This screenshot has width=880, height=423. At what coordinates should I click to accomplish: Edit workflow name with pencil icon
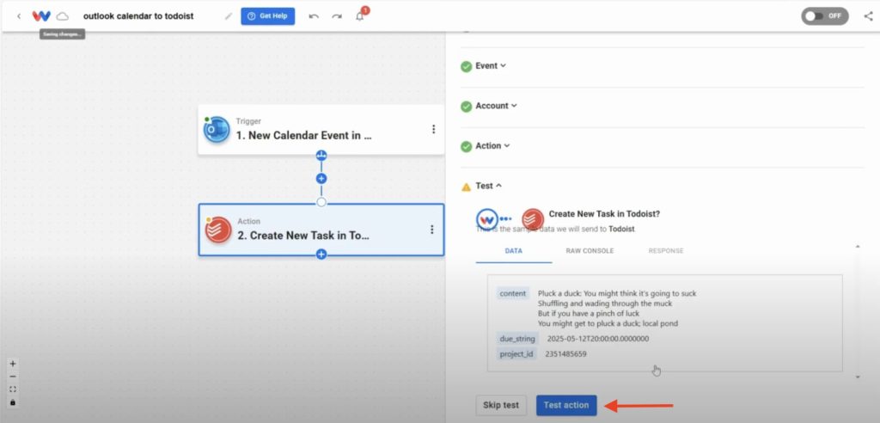pos(229,16)
